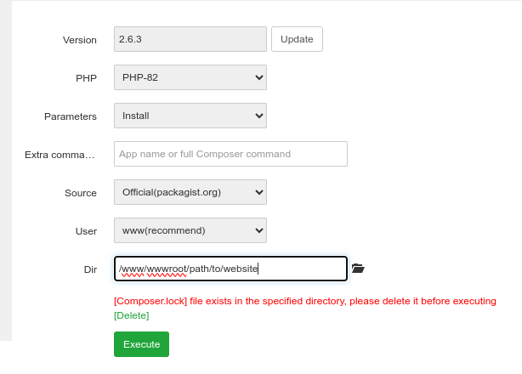522x374 pixels.
Task: Expand the Parameters dropdown showing Install
Action: [190, 116]
